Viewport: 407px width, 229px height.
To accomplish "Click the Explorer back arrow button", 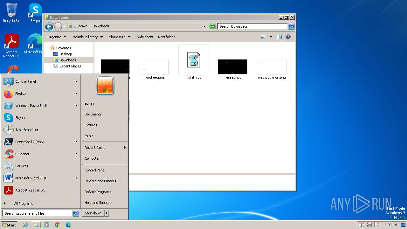I will [49, 26].
